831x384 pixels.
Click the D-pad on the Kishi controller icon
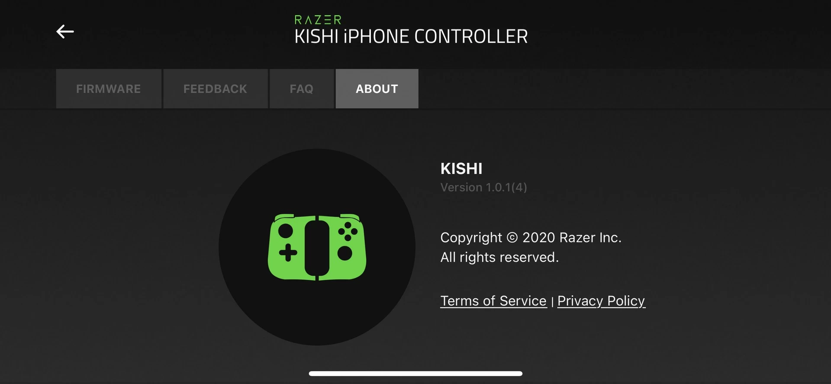(288, 253)
